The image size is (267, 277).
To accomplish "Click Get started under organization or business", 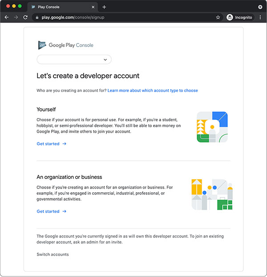I will pos(52,211).
